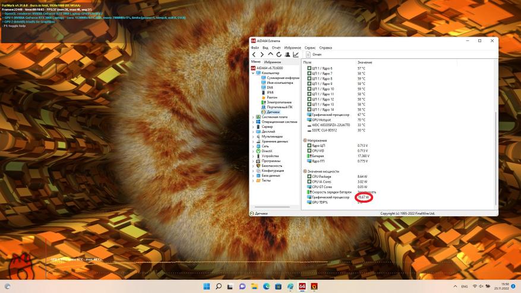Click the FurMark icon in the taskbar
521x293 pixels.
(314, 286)
